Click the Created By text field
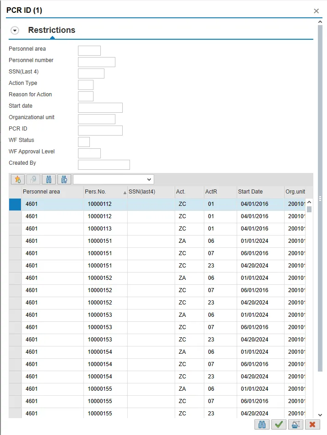This screenshot has width=327, height=435. 104,165
